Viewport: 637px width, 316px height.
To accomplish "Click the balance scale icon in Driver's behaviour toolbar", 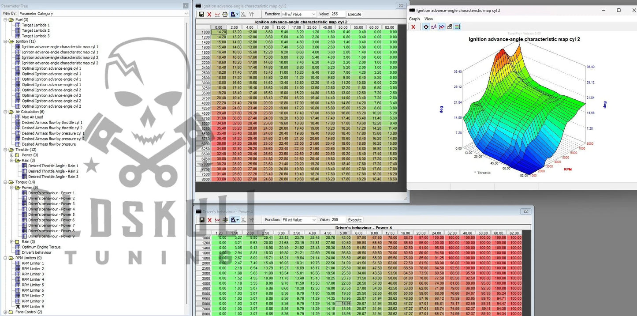I will point(225,220).
